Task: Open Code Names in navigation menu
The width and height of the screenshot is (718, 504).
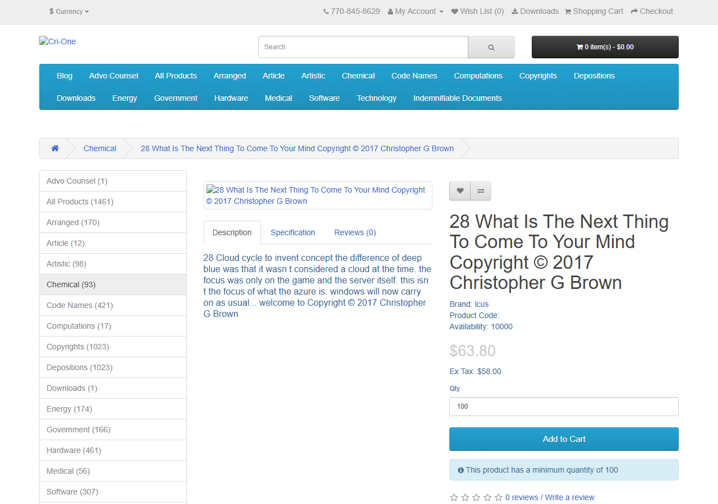Action: pyautogui.click(x=415, y=76)
